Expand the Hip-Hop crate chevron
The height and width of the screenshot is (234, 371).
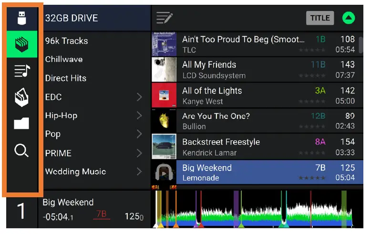click(139, 116)
